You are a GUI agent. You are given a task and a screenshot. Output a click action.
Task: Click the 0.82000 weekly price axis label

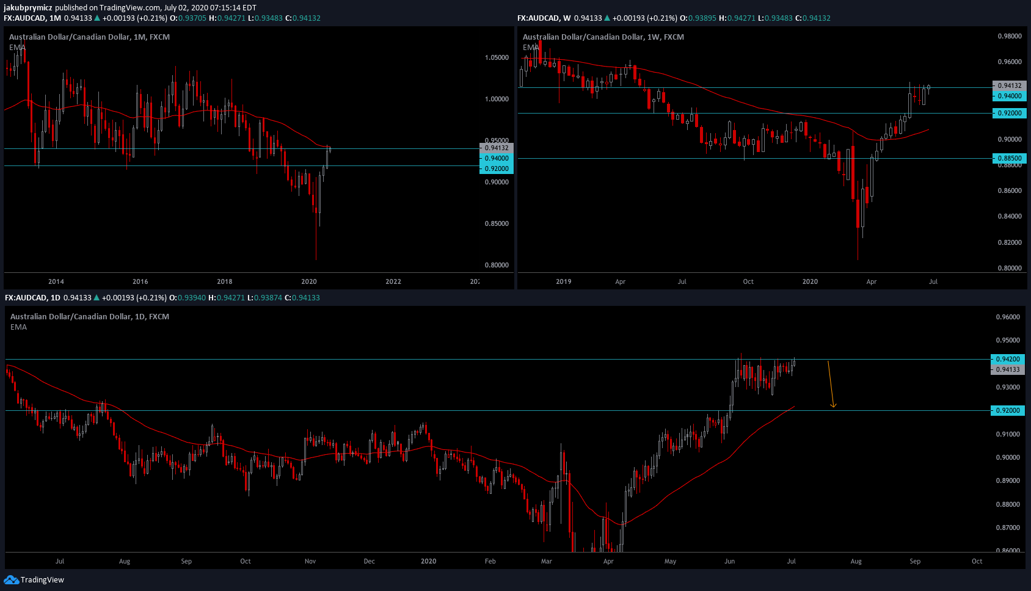[1010, 242]
